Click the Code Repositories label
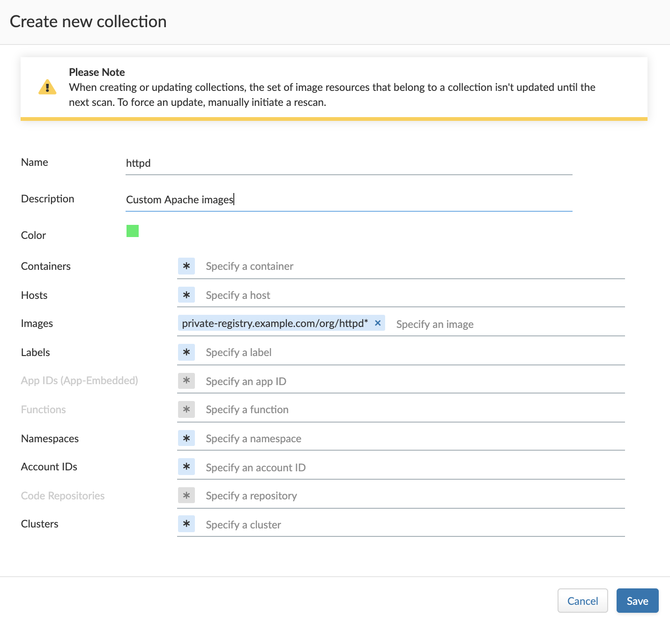The height and width of the screenshot is (624, 670). pos(63,496)
